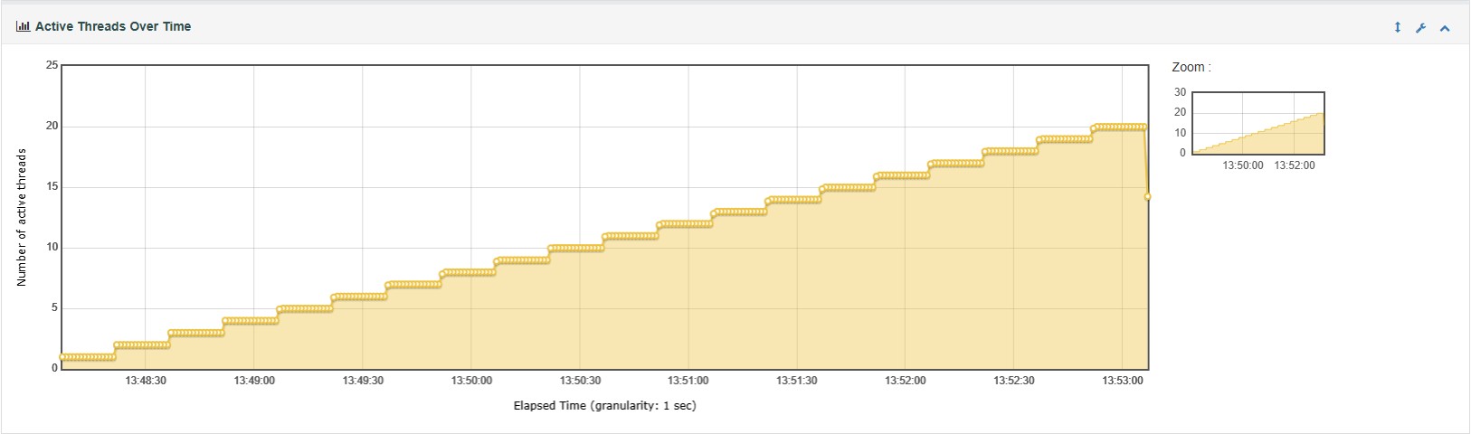Image resolution: width=1471 pixels, height=434 pixels.
Task: Click the plateau at 5 active threads
Action: pyautogui.click(x=305, y=308)
